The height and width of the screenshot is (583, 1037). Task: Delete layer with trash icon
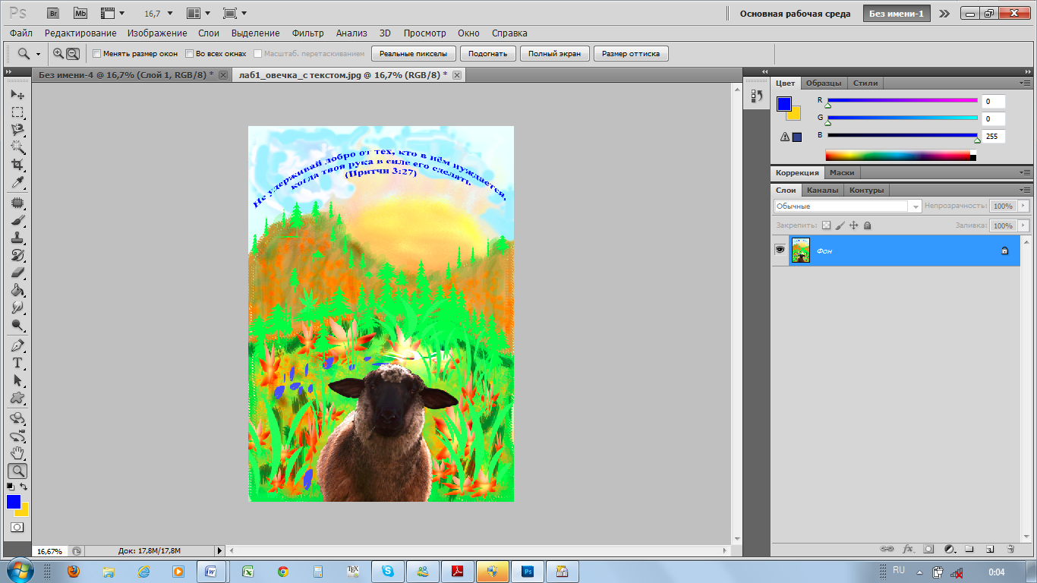click(1010, 548)
